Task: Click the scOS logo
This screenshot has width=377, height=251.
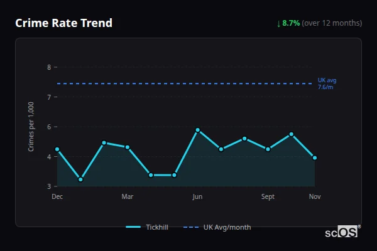Action: [x=342, y=232]
